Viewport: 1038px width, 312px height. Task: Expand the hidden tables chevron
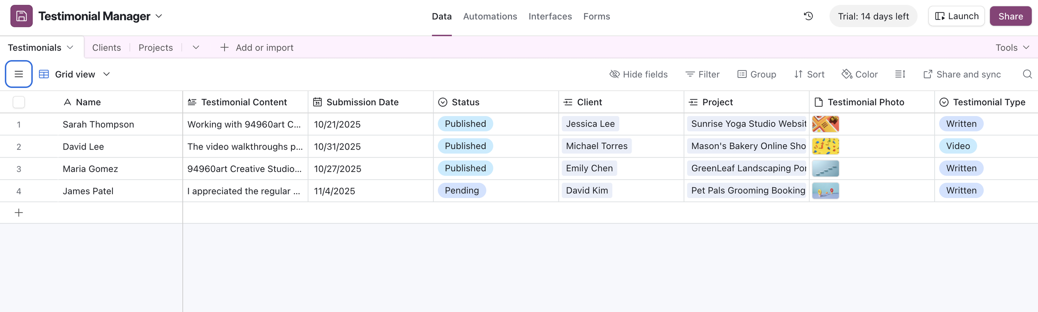(x=196, y=48)
